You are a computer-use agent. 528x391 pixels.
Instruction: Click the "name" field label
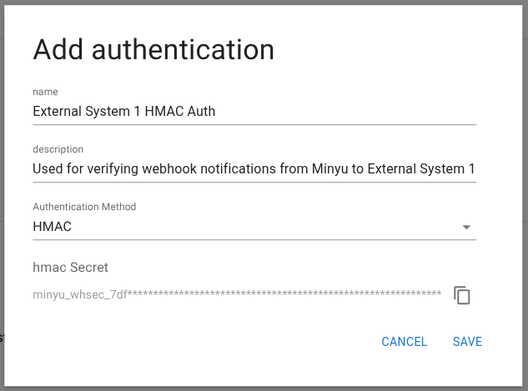[45, 91]
